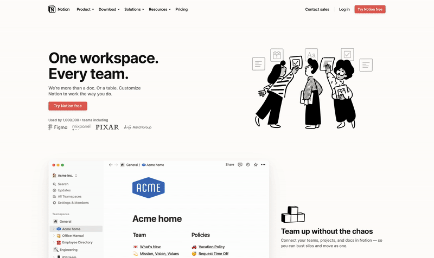Click the home icon in the breadcrumb
Screen dimensions: 434x258
(x=122, y=165)
